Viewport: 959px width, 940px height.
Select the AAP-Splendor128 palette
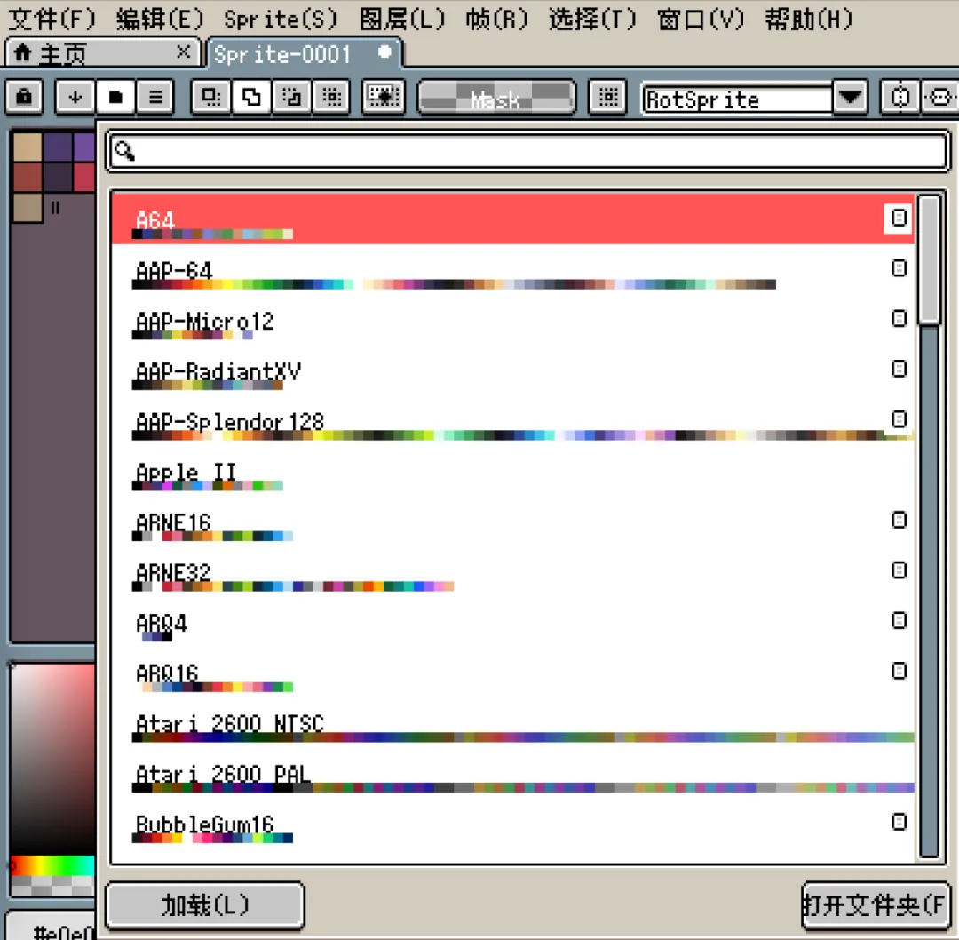coord(512,420)
